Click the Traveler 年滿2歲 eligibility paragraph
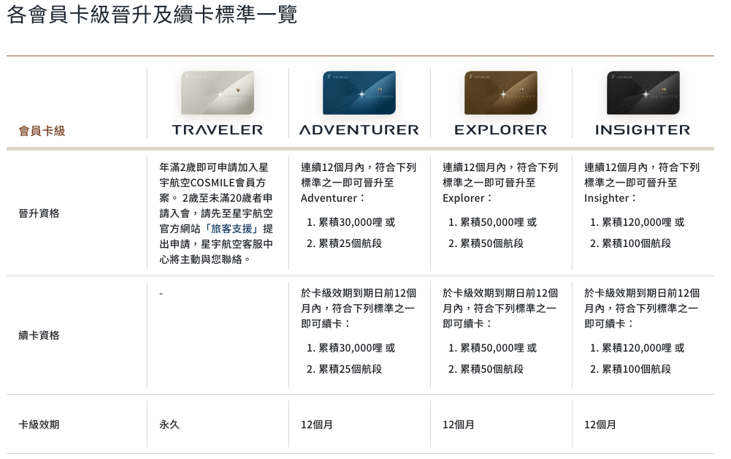Image resolution: width=731 pixels, height=459 pixels. [x=216, y=213]
